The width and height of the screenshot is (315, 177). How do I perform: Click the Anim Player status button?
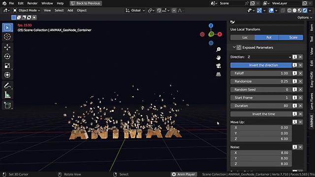[x=184, y=174]
